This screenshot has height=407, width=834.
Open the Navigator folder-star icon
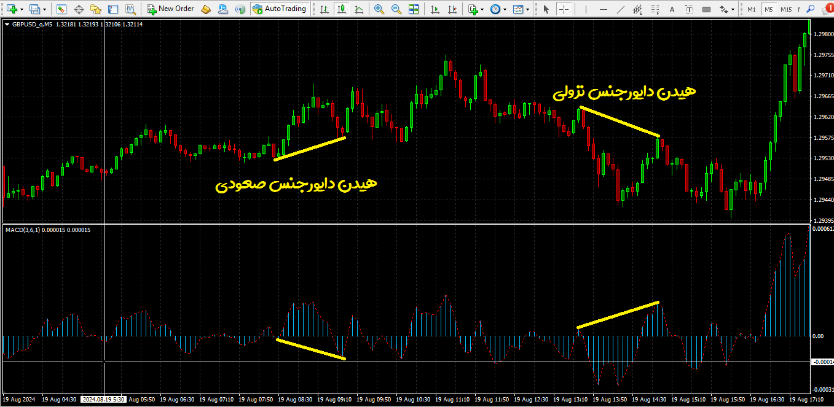pyautogui.click(x=95, y=9)
